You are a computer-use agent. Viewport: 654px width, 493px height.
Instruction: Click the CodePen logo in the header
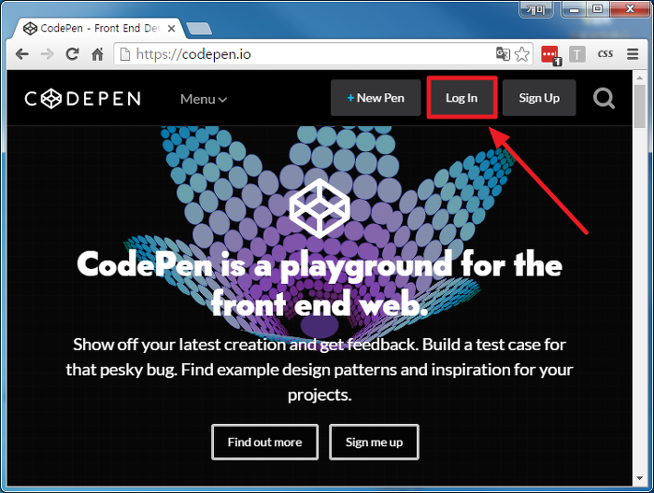pyautogui.click(x=82, y=99)
